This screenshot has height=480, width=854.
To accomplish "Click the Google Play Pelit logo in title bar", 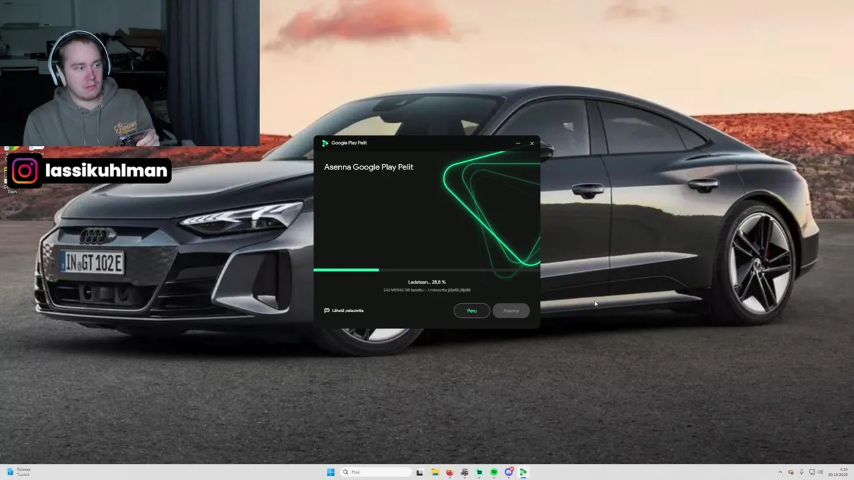I will coord(325,143).
